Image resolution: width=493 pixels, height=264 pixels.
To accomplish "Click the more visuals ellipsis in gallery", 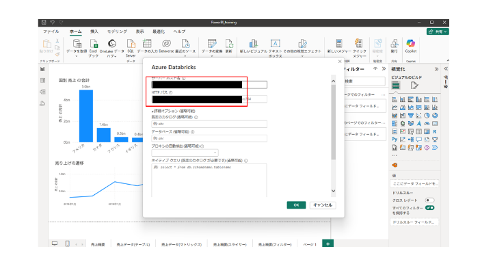I will click(x=395, y=155).
